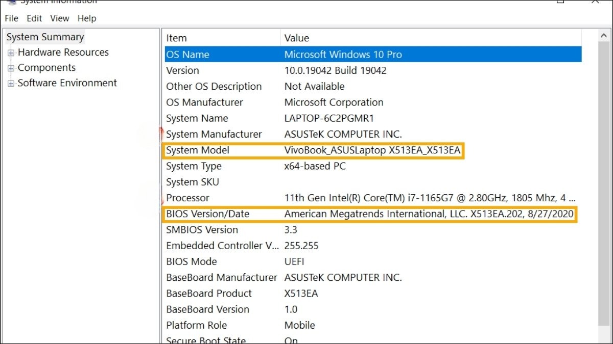Select the Other OS Description row
This screenshot has width=613, height=344.
[x=373, y=87]
